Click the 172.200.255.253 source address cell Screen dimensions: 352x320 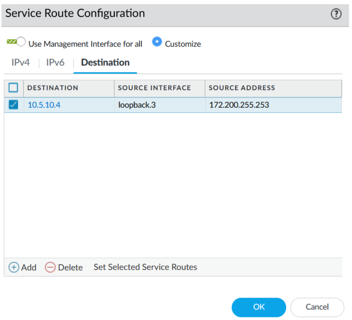pyautogui.click(x=239, y=105)
